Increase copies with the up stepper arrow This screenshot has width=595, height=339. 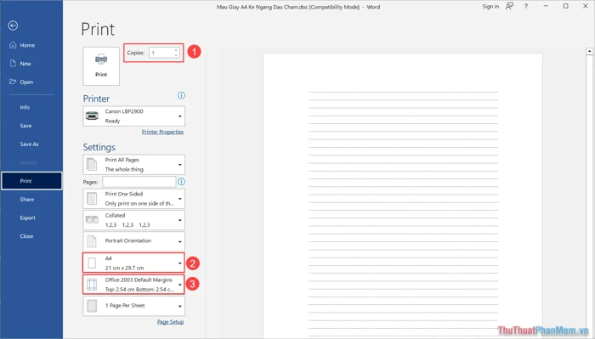point(176,50)
